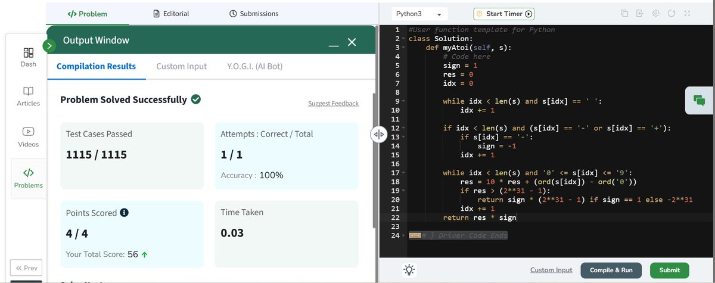715x283 pixels.
Task: Expand code fold at line 24
Action: point(404,235)
